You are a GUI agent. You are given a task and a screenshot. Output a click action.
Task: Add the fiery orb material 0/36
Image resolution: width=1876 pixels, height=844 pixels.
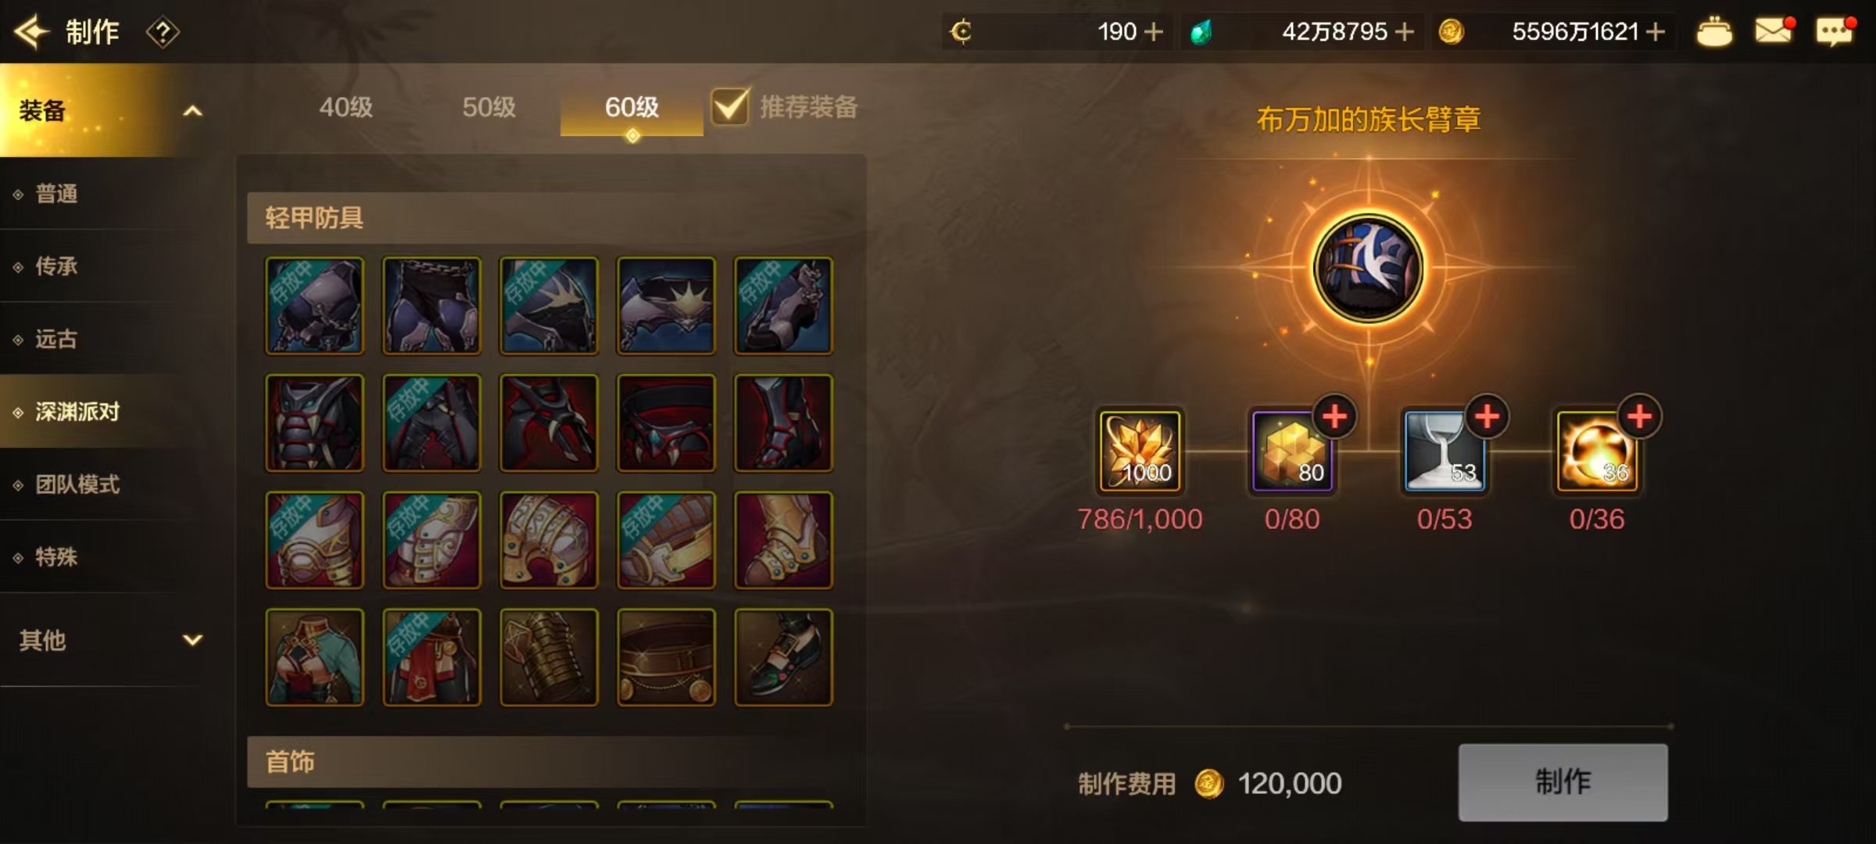(x=1638, y=417)
